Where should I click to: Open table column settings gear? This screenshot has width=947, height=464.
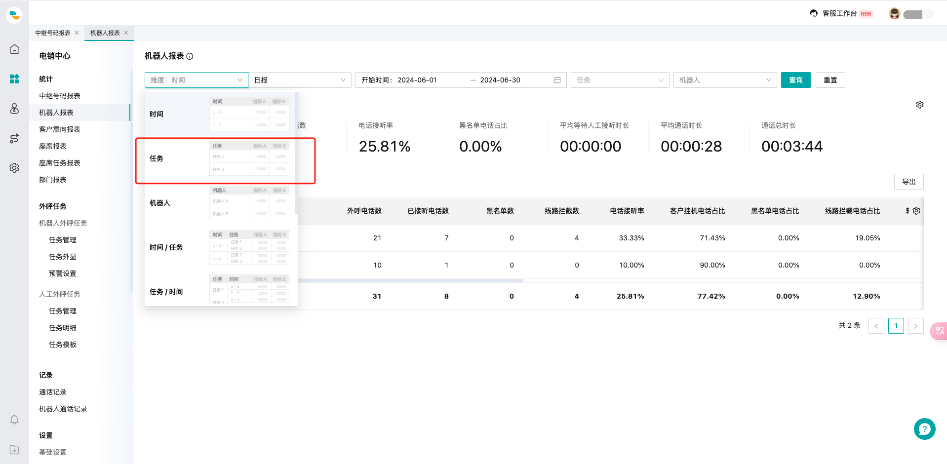coord(916,211)
